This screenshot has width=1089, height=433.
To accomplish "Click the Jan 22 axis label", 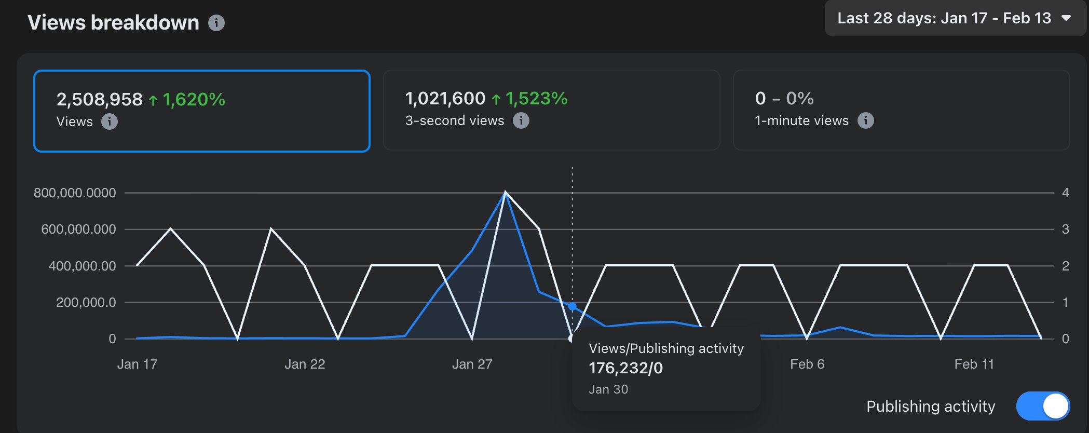I will (305, 364).
